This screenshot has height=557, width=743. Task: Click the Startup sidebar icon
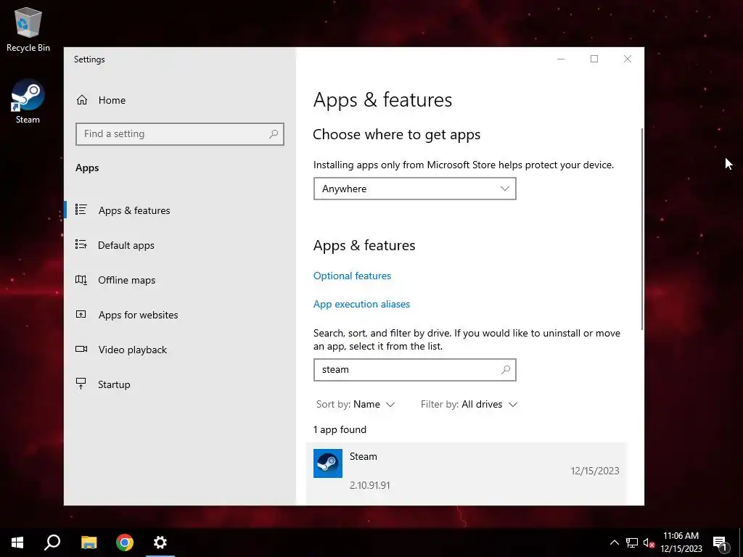[81, 384]
